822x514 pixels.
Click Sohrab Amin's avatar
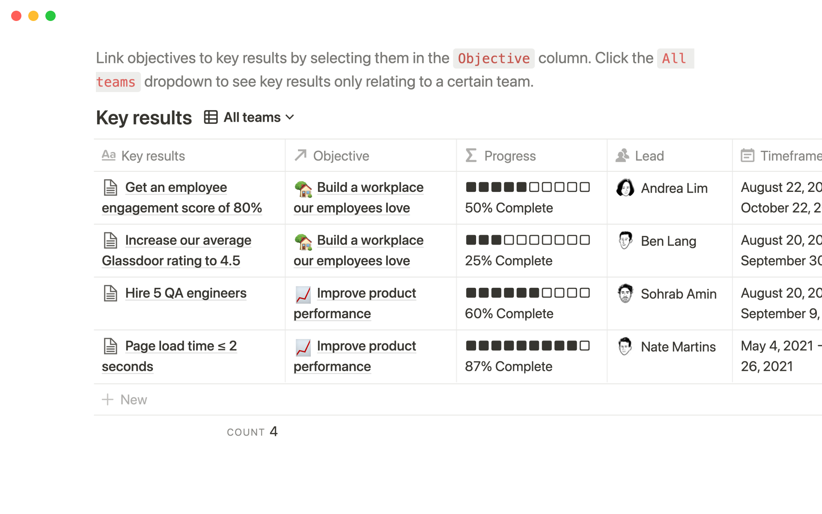625,294
